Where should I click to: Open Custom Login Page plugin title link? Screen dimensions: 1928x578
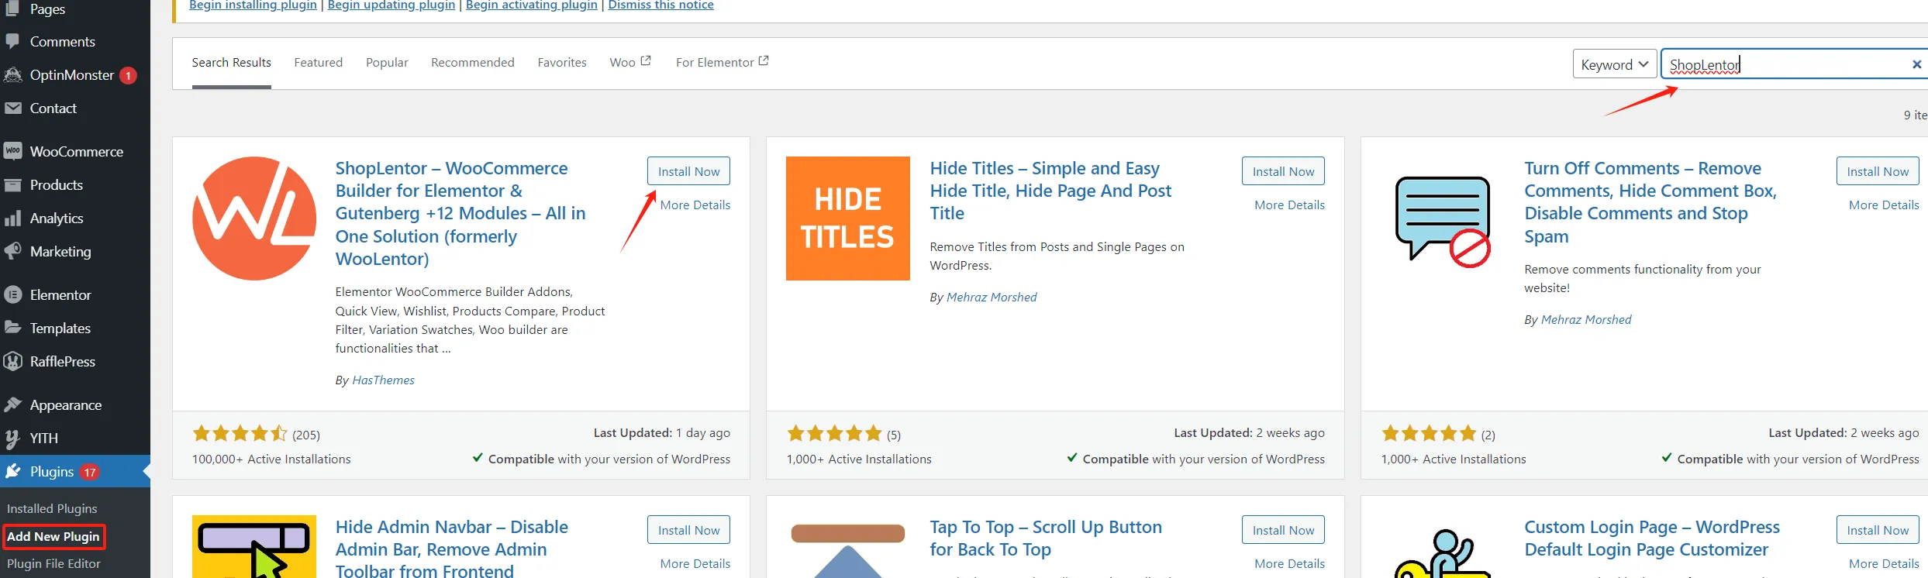1652,538
